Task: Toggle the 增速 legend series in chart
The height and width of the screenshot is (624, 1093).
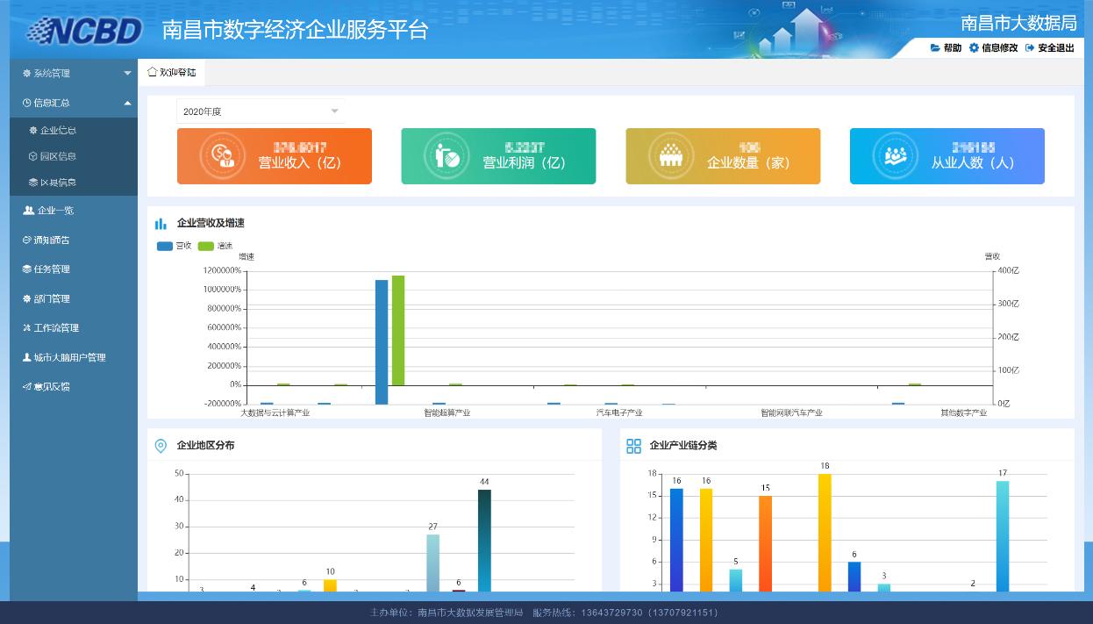Action: pos(215,246)
